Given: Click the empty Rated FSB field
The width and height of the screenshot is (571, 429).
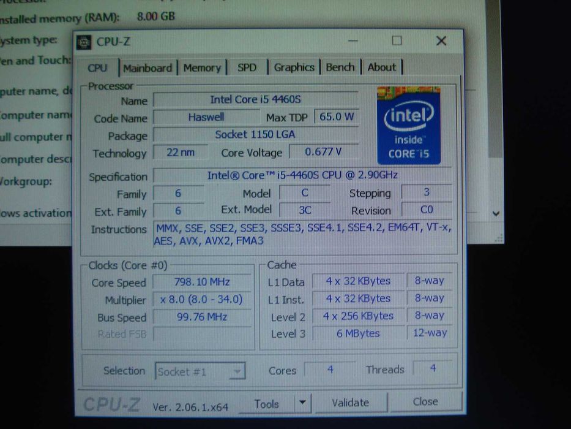Looking at the screenshot, I should click(202, 334).
